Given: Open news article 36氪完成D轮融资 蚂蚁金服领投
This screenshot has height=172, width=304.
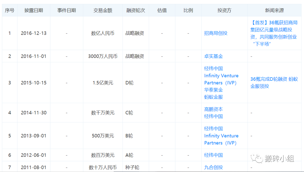Looking at the screenshot, I should tap(274, 83).
